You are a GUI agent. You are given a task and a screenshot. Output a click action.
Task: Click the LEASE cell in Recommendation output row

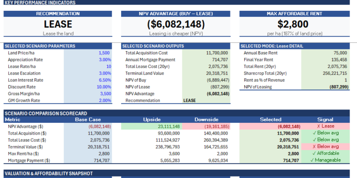coord(206,101)
